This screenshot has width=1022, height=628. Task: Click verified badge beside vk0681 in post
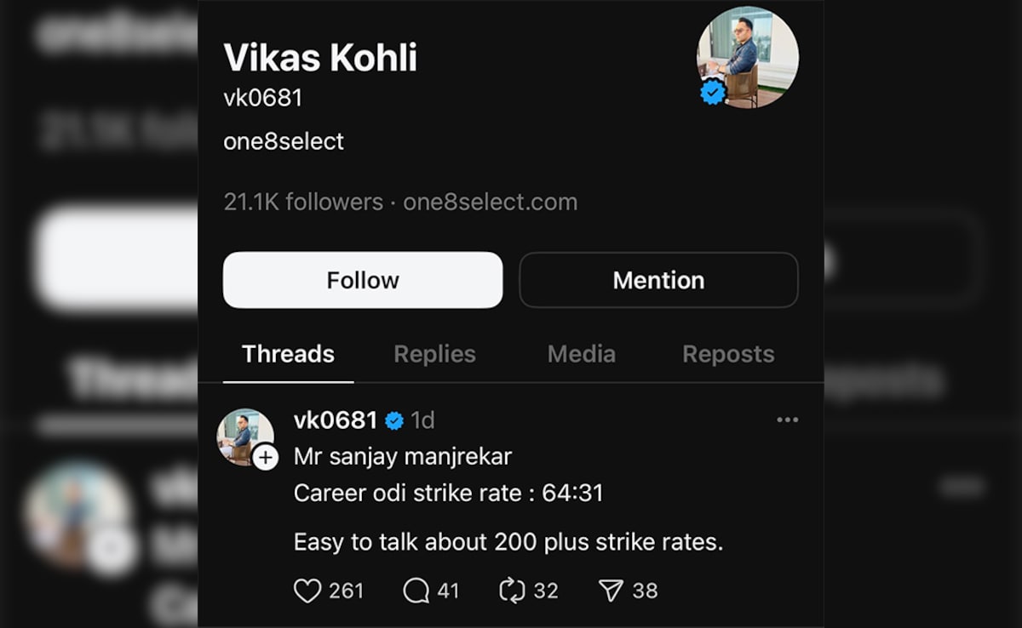pyautogui.click(x=394, y=420)
